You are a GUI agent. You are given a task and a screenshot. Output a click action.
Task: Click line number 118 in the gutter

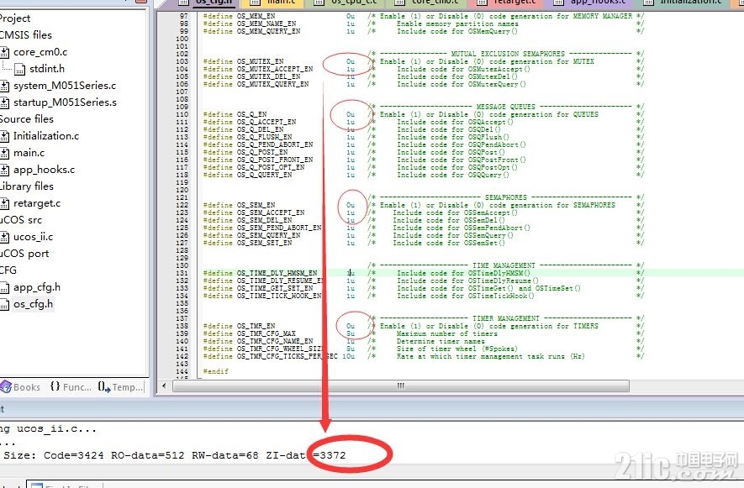(182, 175)
